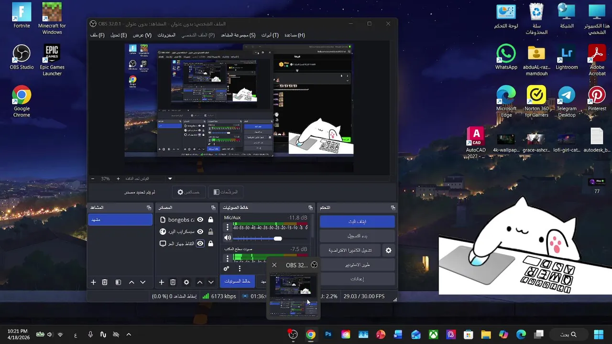Click the blue Stop Streaming button

click(357, 222)
